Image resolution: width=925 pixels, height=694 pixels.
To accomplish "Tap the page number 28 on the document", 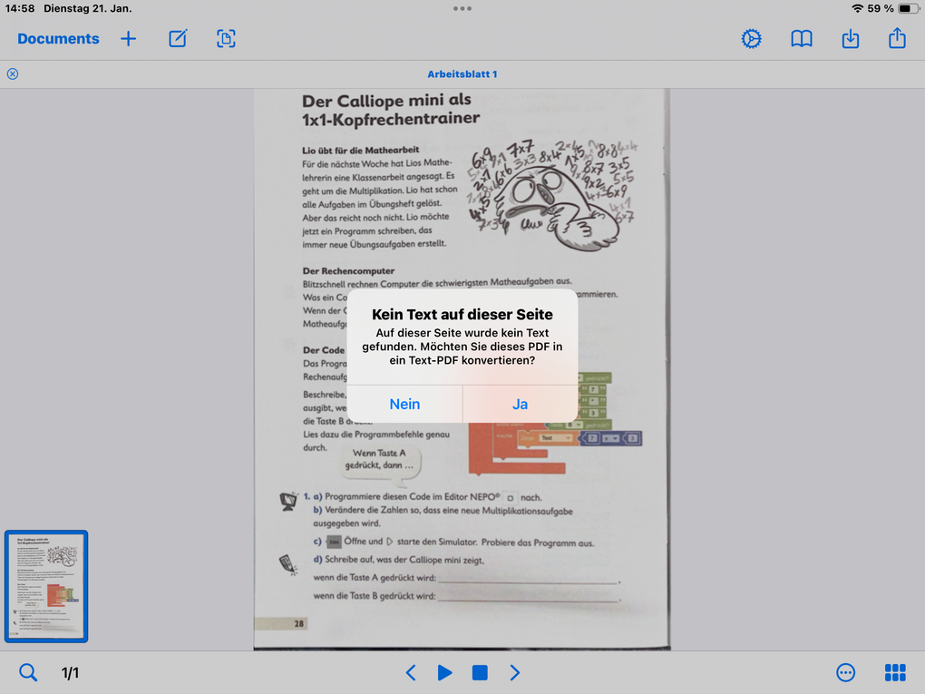I will click(x=299, y=623).
